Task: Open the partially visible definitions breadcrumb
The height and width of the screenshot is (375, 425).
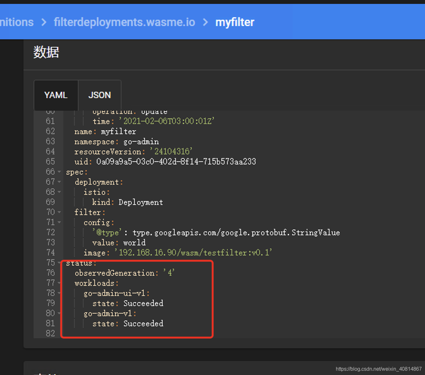Action: coord(17,22)
